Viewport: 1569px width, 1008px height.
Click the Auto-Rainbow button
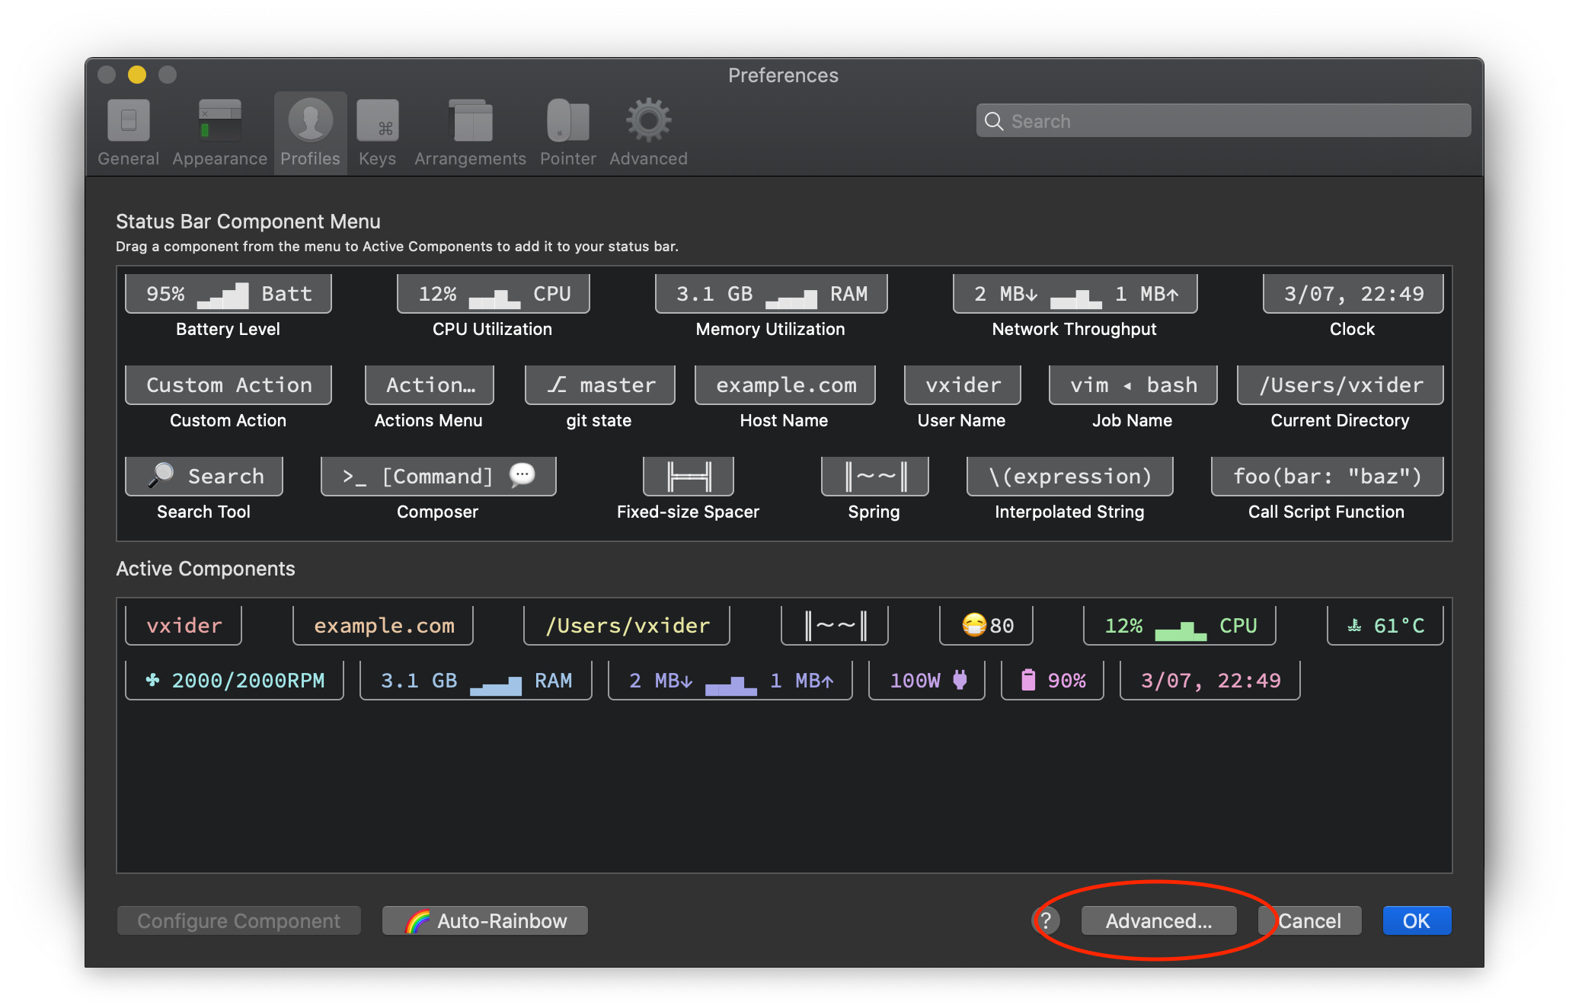[485, 921]
